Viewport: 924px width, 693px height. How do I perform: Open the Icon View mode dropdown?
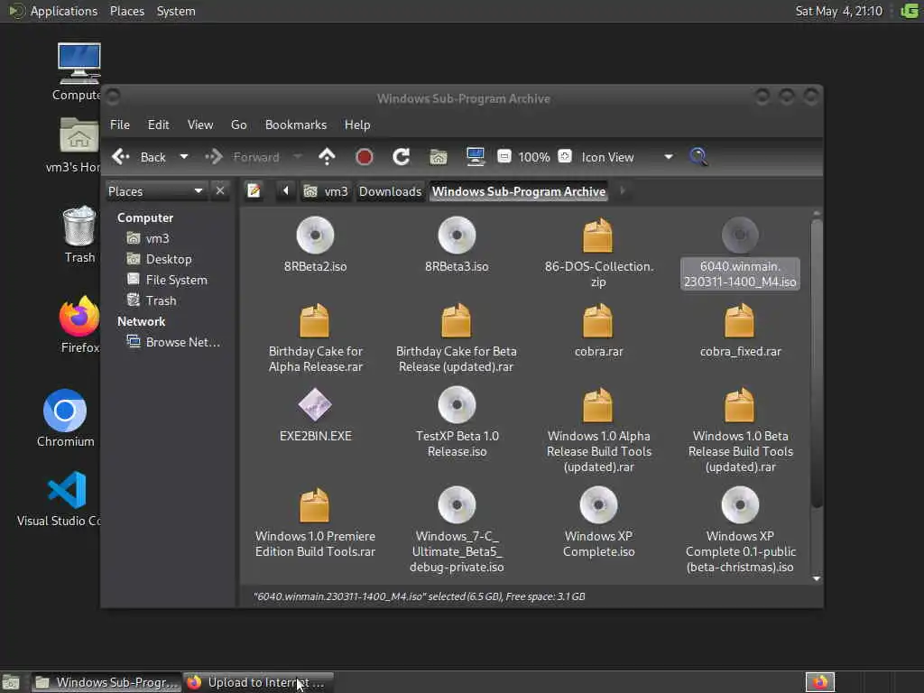[627, 157]
